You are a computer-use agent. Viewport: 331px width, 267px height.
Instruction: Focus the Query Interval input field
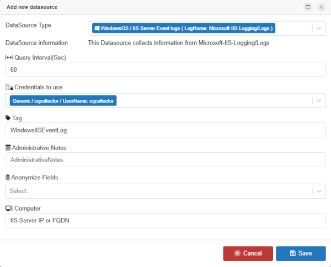click(165, 70)
